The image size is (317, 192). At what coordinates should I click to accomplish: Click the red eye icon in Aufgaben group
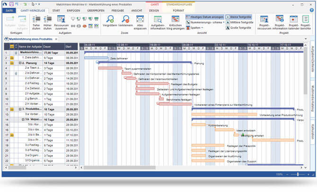point(85,26)
